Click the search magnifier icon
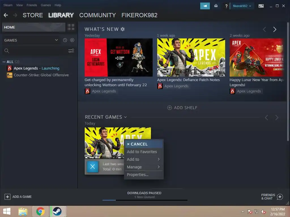 tap(7, 51)
